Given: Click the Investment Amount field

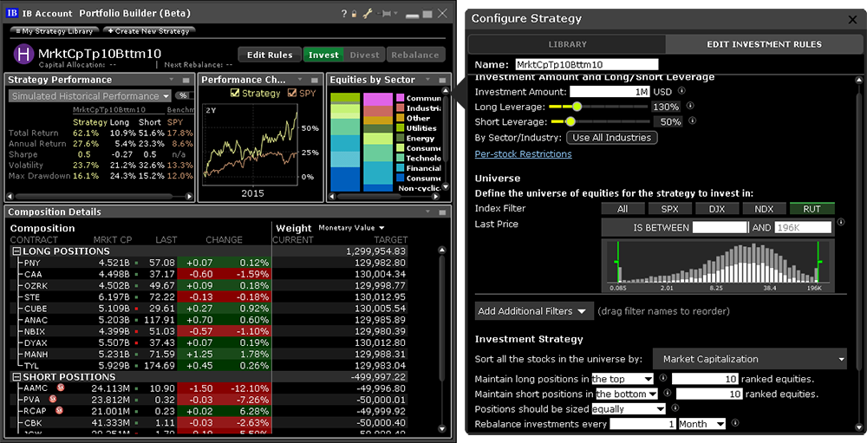Looking at the screenshot, I should [x=610, y=92].
